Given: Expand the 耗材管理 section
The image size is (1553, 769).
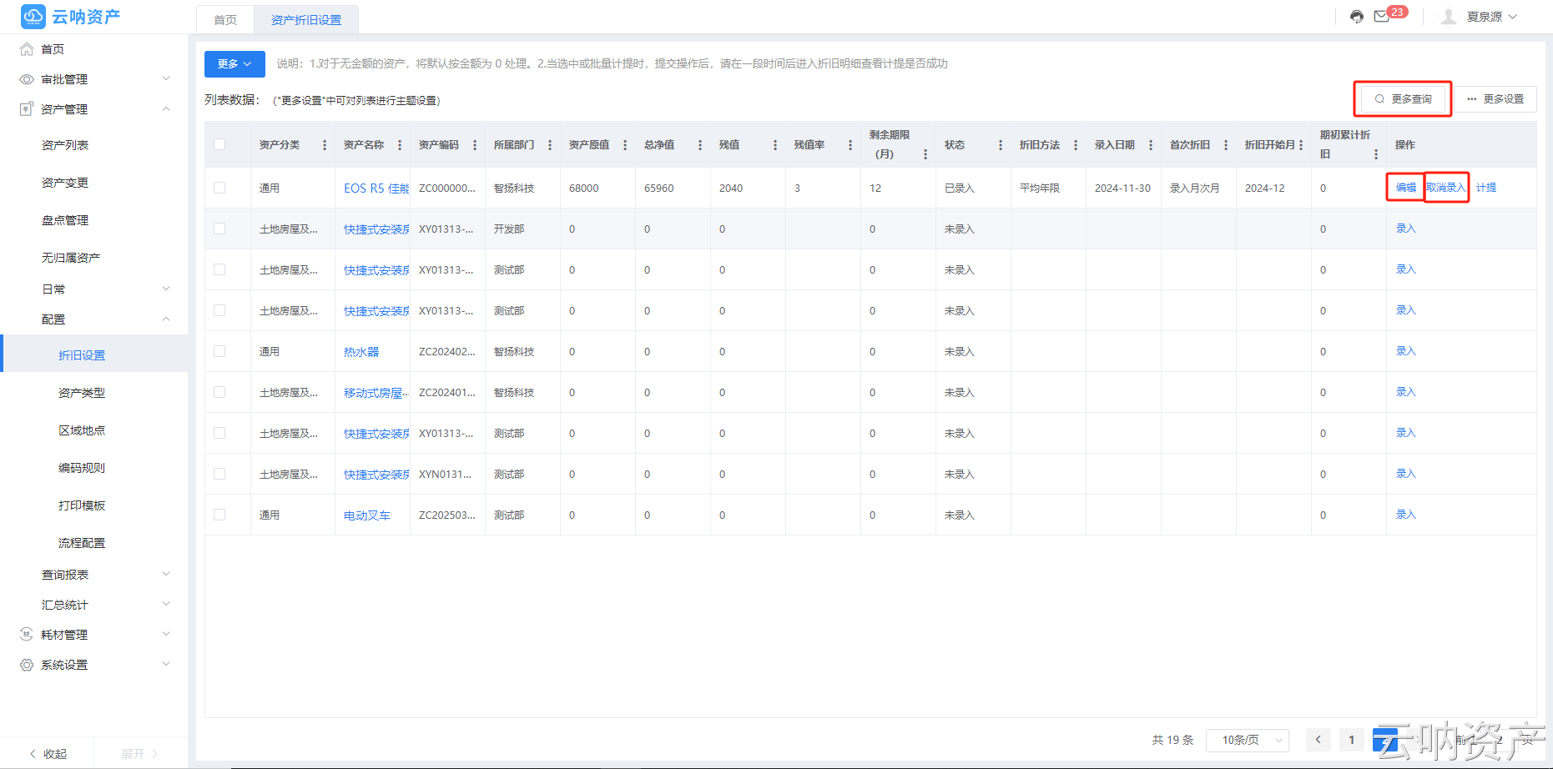Looking at the screenshot, I should [x=166, y=635].
